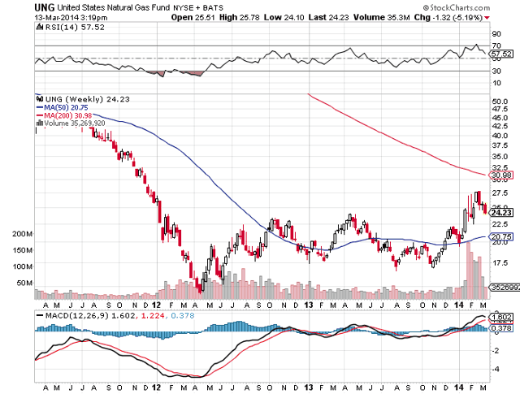Click the Low 24.10 value in header
The image size is (520, 394).
pos(284,17)
